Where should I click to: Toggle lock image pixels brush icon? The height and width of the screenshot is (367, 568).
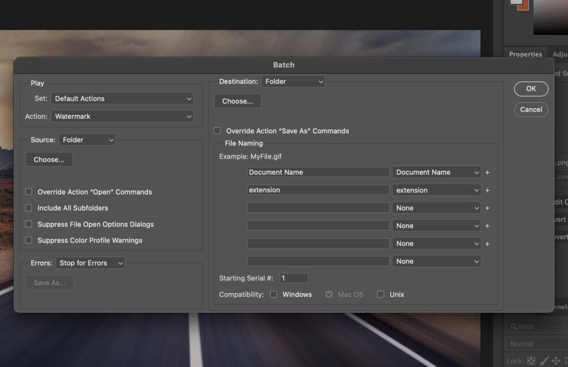click(544, 361)
